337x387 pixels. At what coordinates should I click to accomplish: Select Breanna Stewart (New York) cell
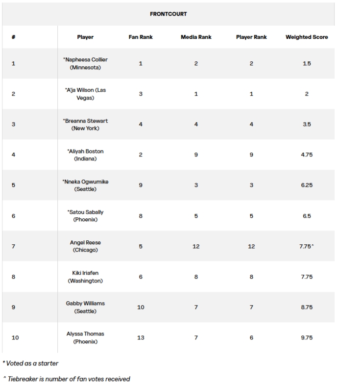[x=85, y=124]
